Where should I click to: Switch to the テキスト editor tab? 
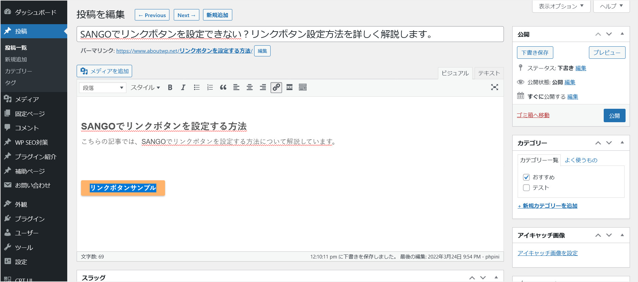(x=489, y=73)
